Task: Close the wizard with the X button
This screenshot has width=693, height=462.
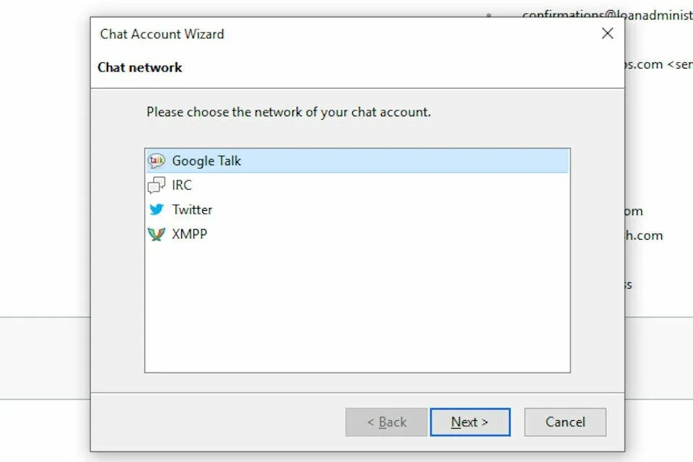Action: [x=607, y=33]
